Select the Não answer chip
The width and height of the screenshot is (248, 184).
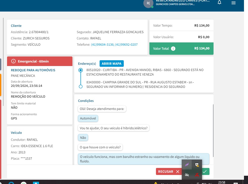tap(83, 138)
